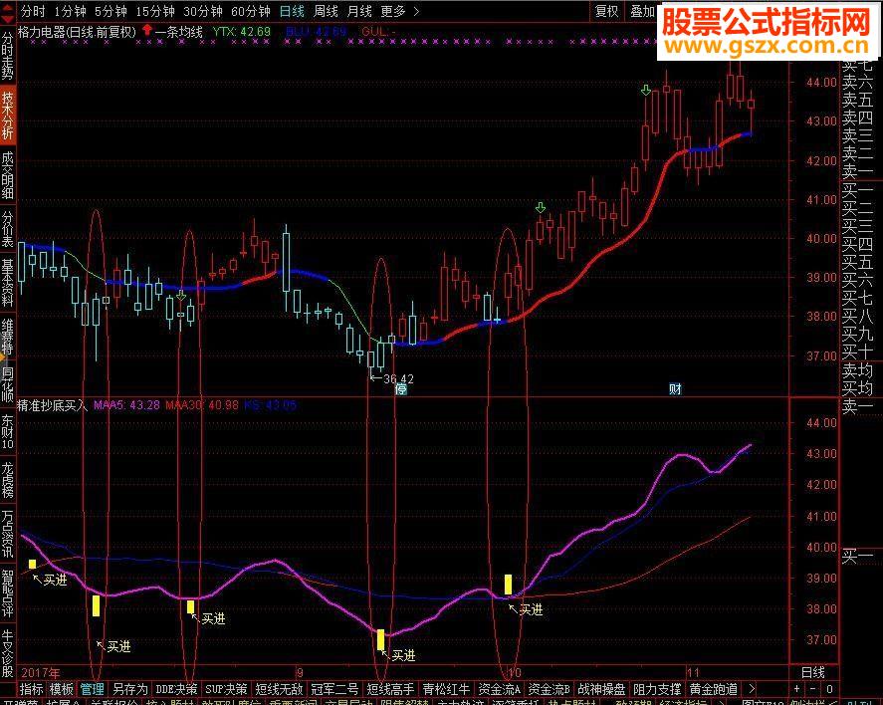Open 分价表 in left sidebar

coord(7,230)
